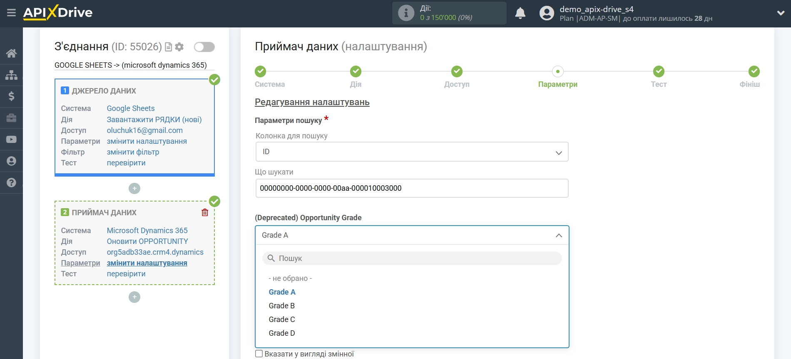The width and height of the screenshot is (791, 359).
Task: Open the 'Оновити OPPORTUNITY' action link
Action: (147, 241)
